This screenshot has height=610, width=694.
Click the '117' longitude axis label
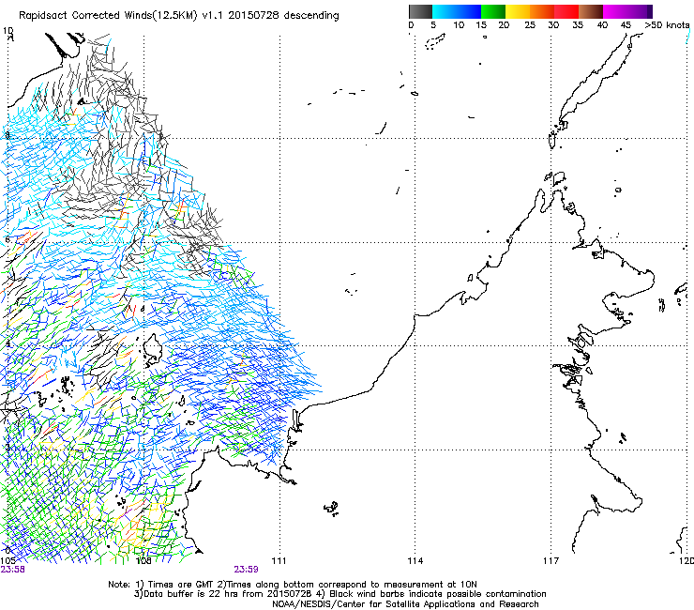click(551, 561)
